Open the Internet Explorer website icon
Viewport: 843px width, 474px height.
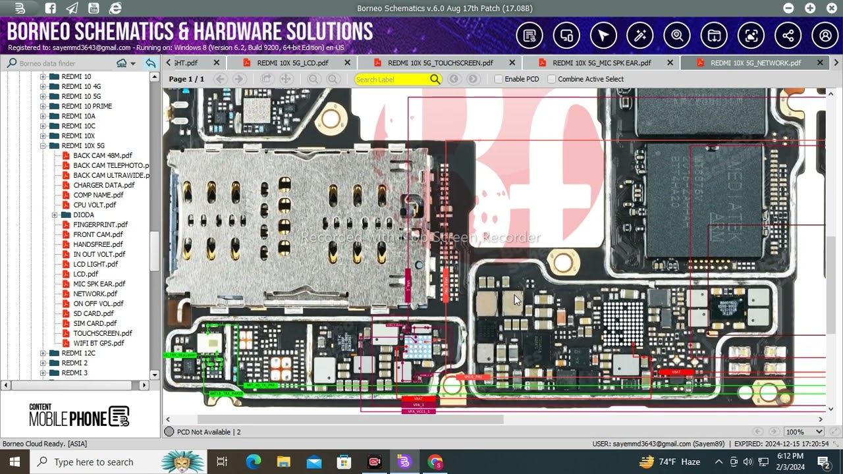pos(115,9)
